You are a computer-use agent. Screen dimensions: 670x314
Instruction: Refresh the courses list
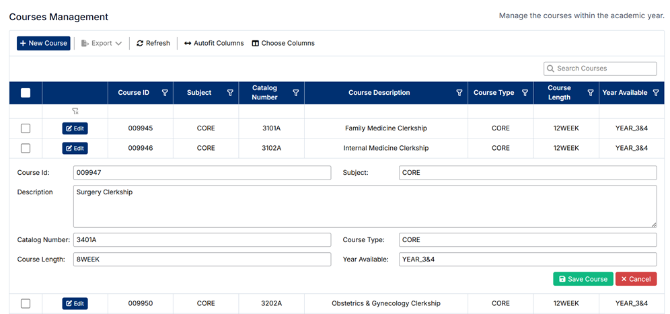(x=153, y=43)
